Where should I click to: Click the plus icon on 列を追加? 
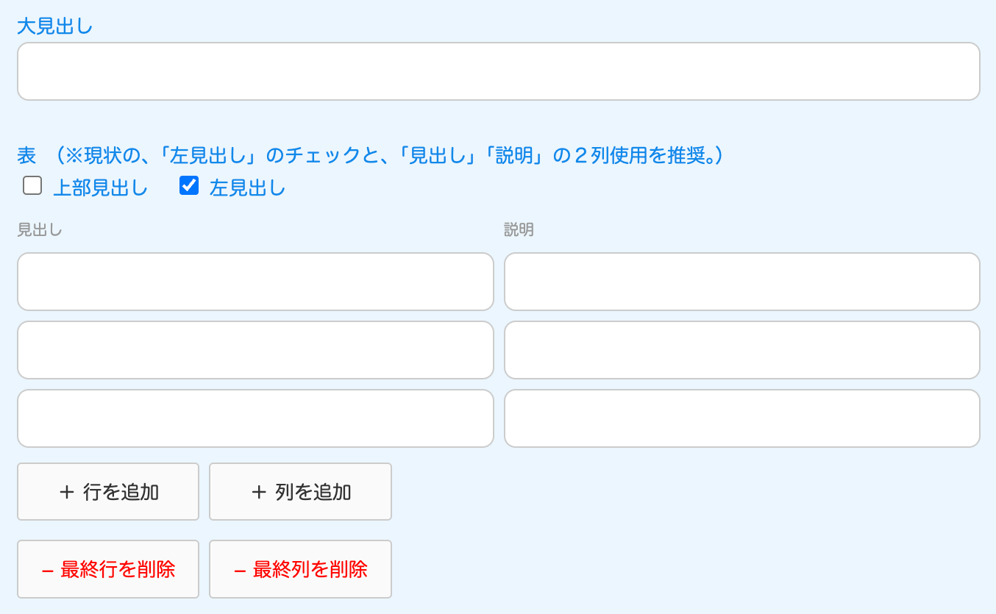tap(258, 492)
